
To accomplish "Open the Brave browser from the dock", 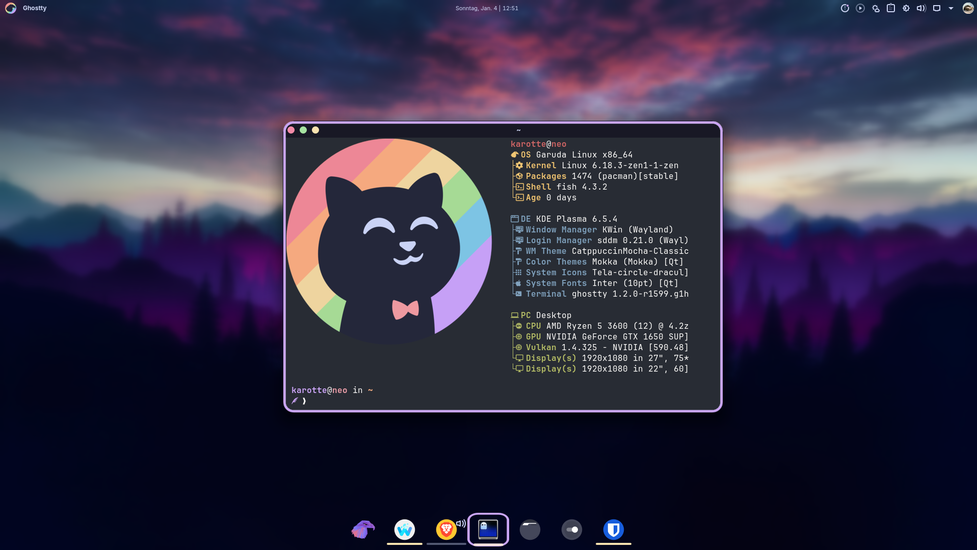I will point(446,530).
